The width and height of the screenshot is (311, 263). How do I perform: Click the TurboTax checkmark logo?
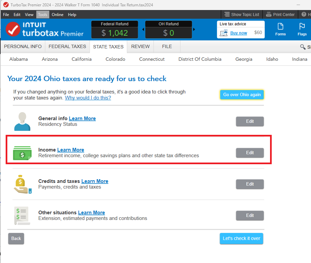pyautogui.click(x=13, y=29)
